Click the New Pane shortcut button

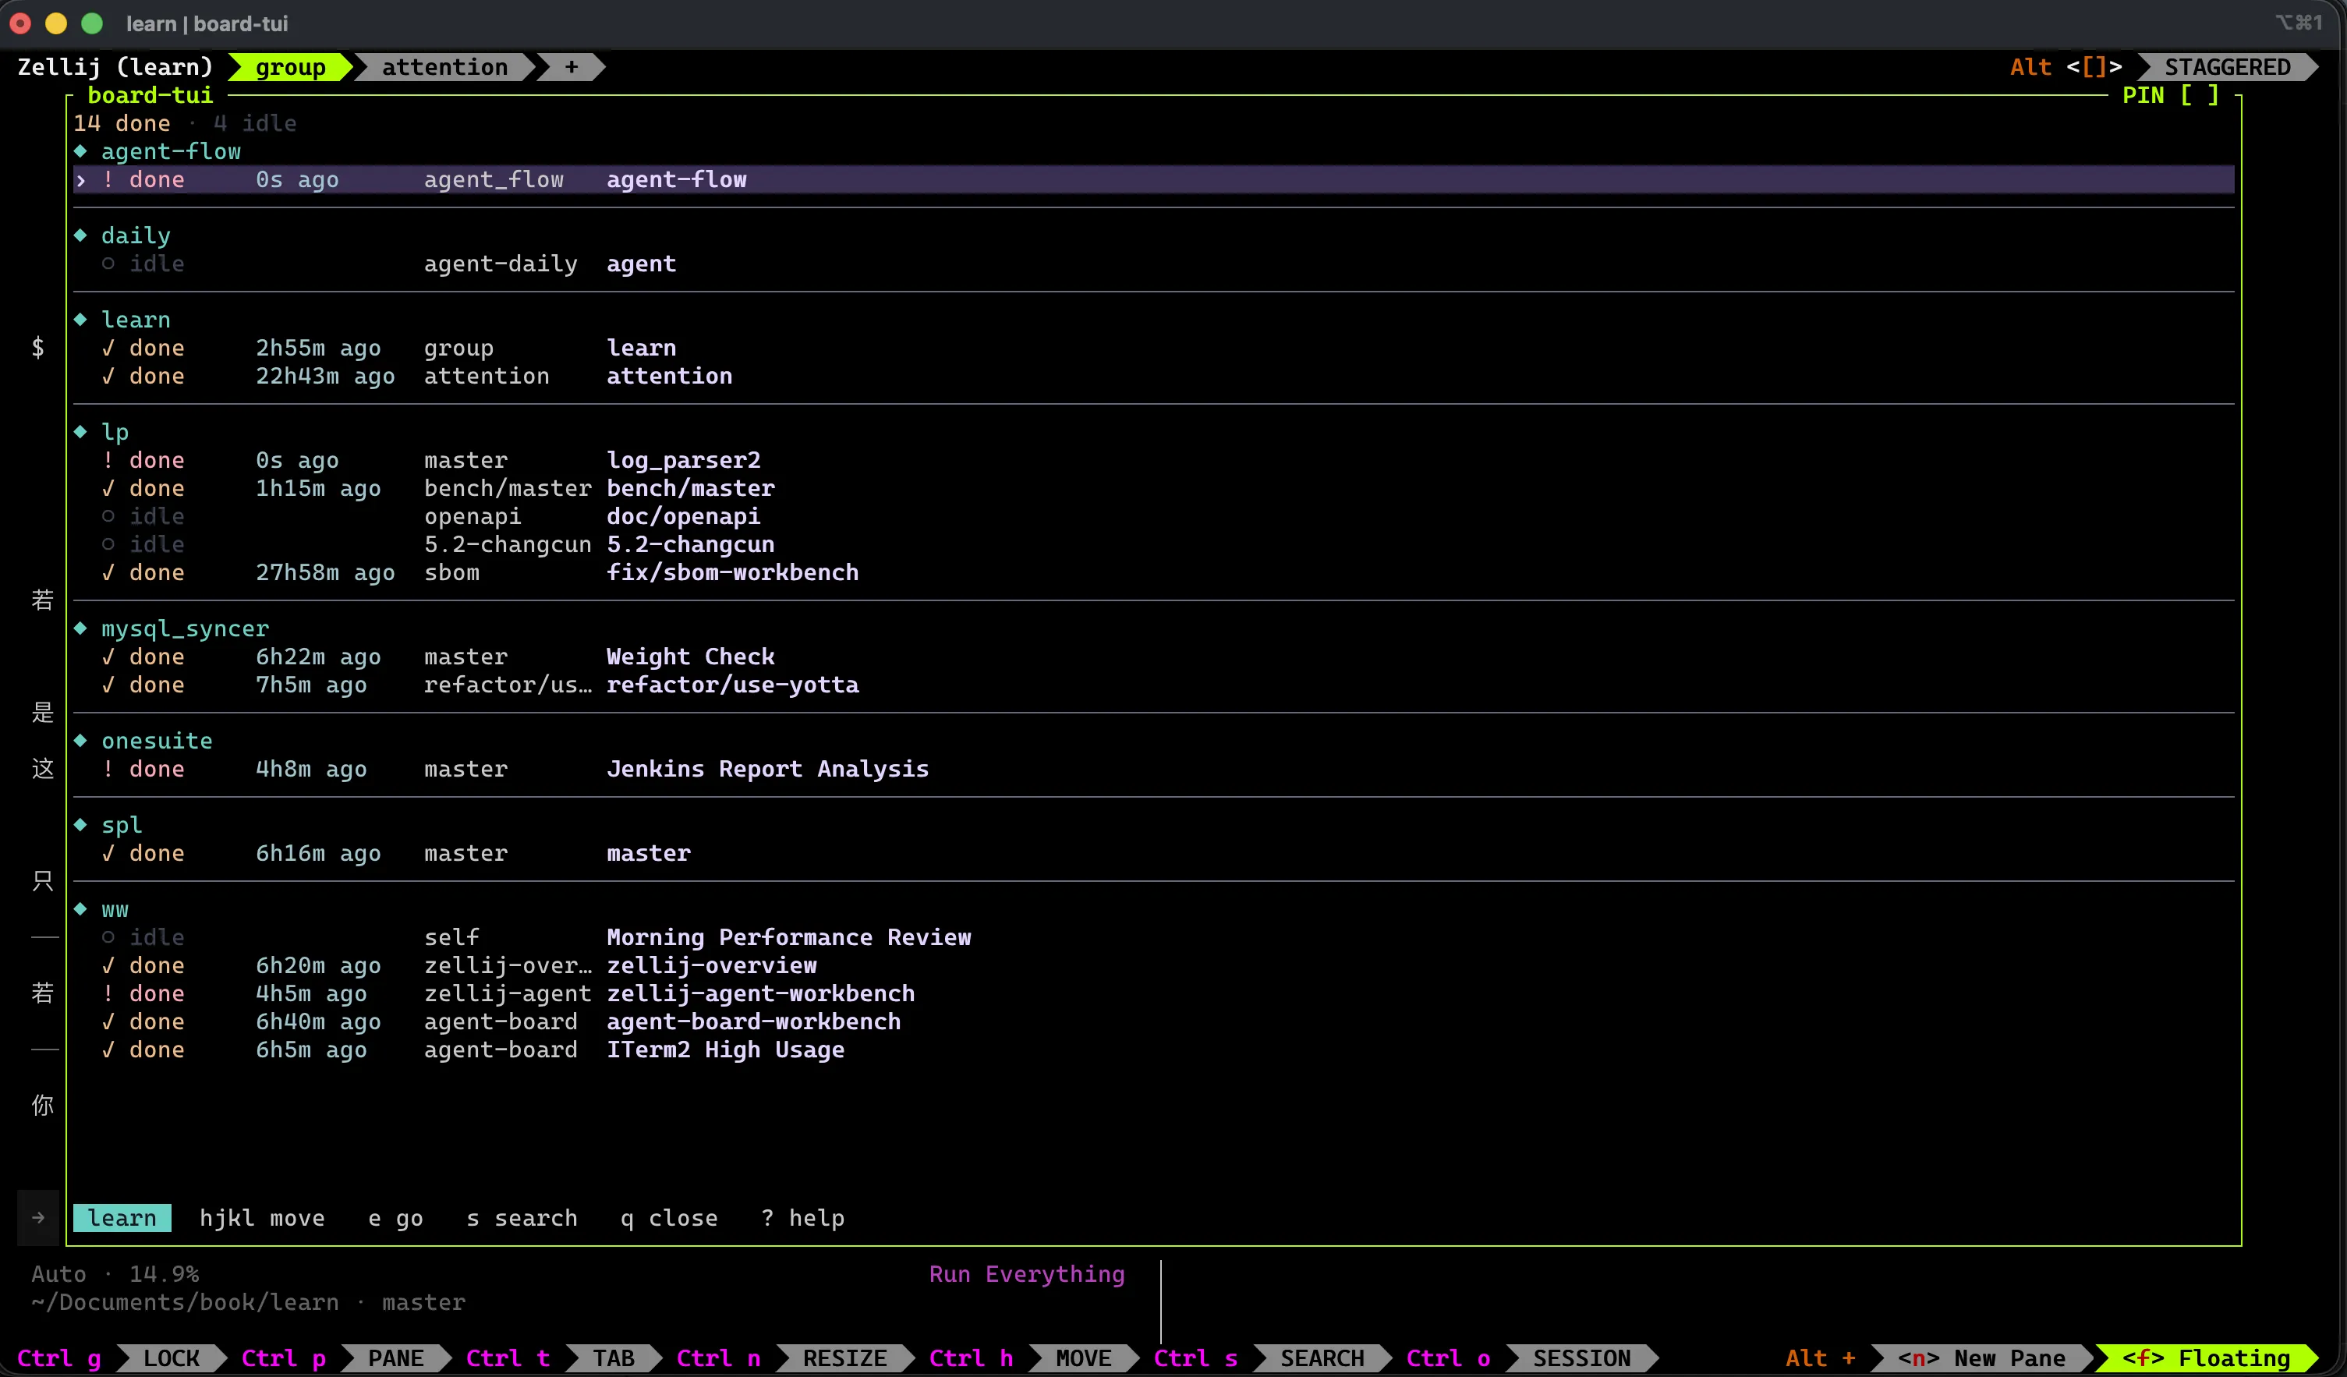(1981, 1358)
